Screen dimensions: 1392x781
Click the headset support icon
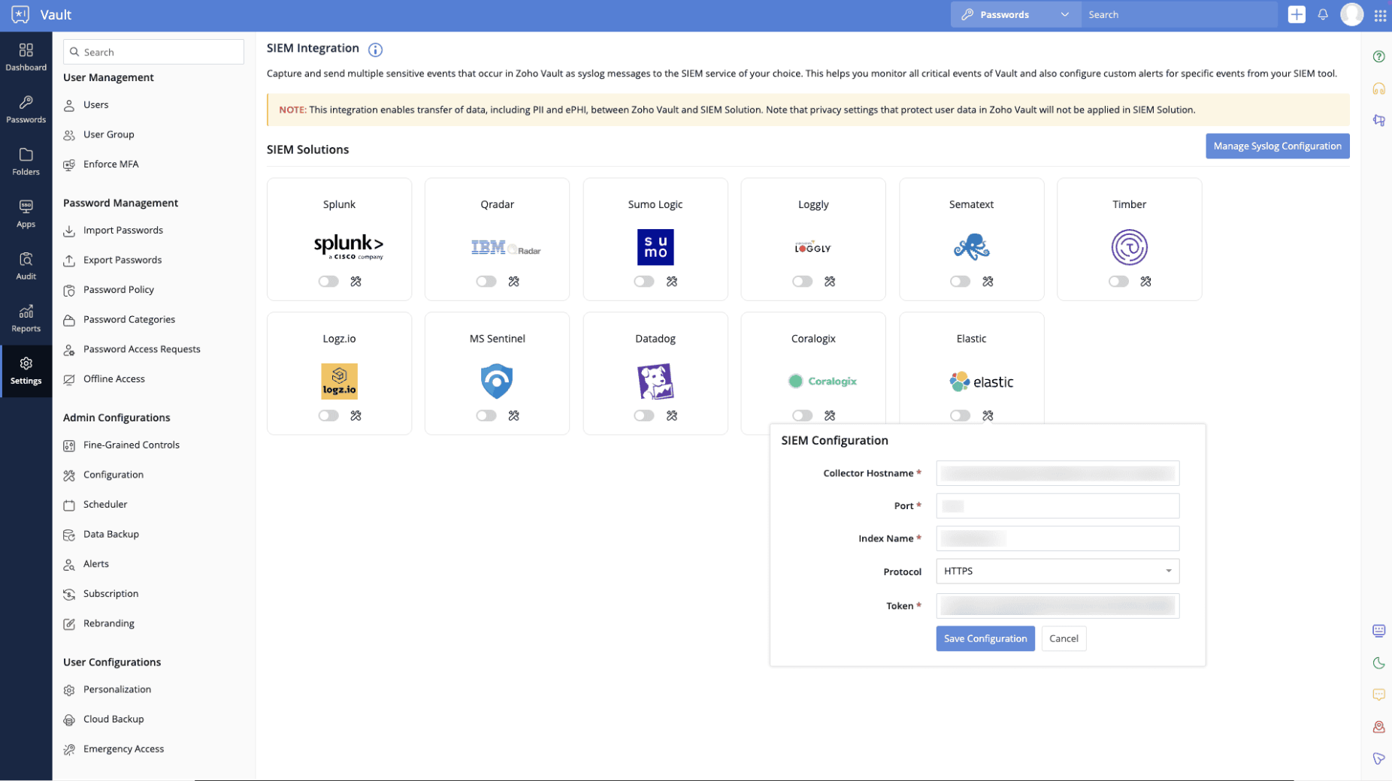point(1378,89)
